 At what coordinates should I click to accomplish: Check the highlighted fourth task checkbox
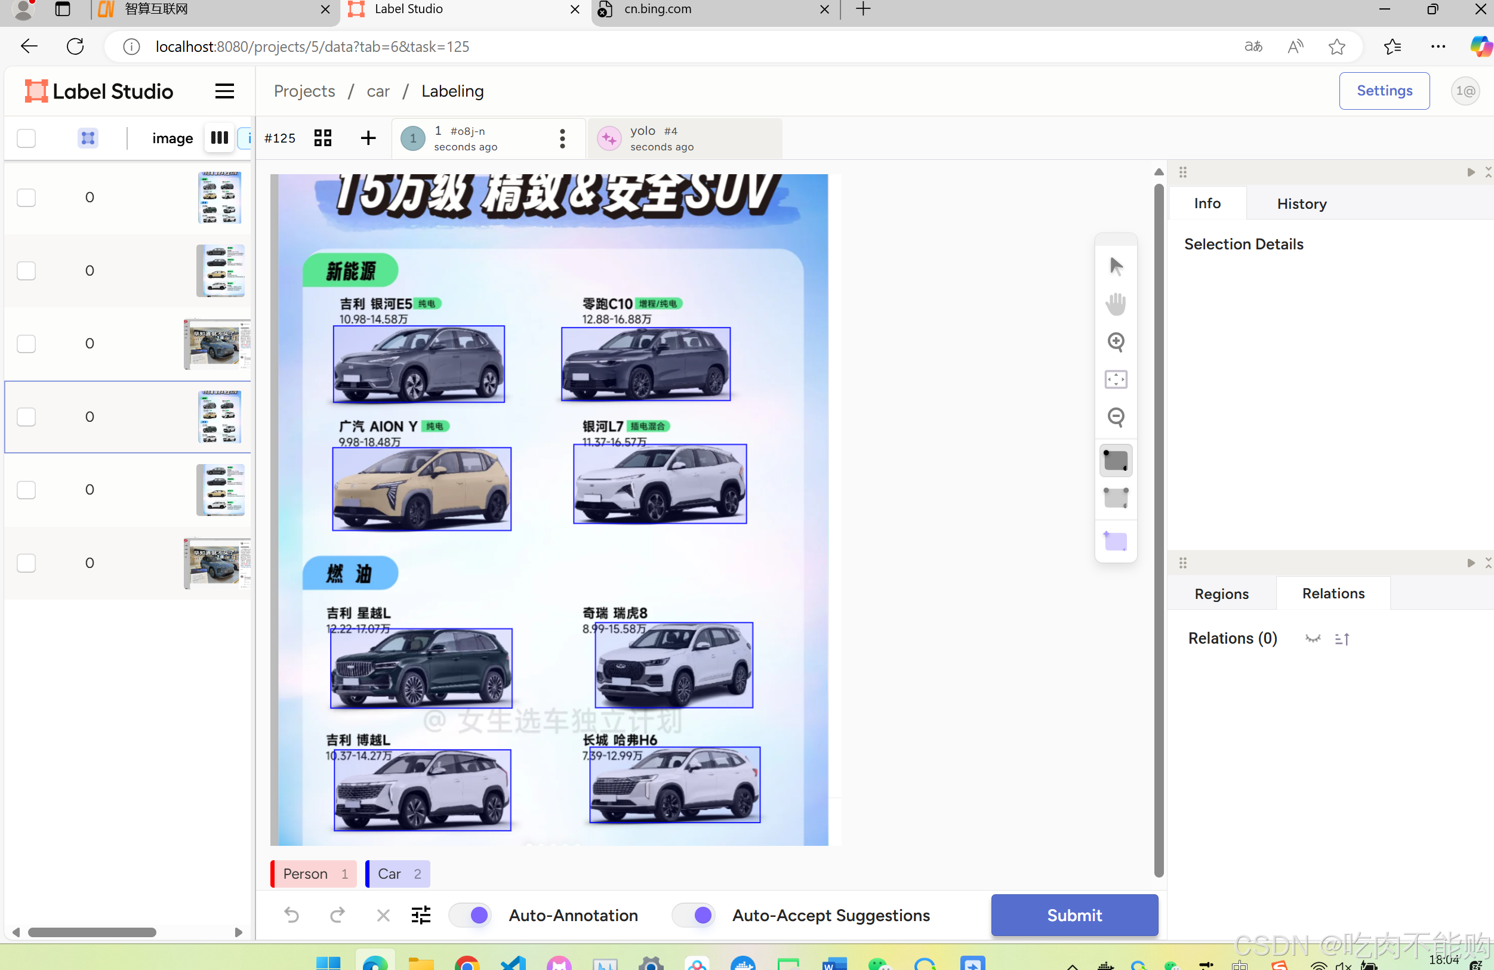pos(26,416)
